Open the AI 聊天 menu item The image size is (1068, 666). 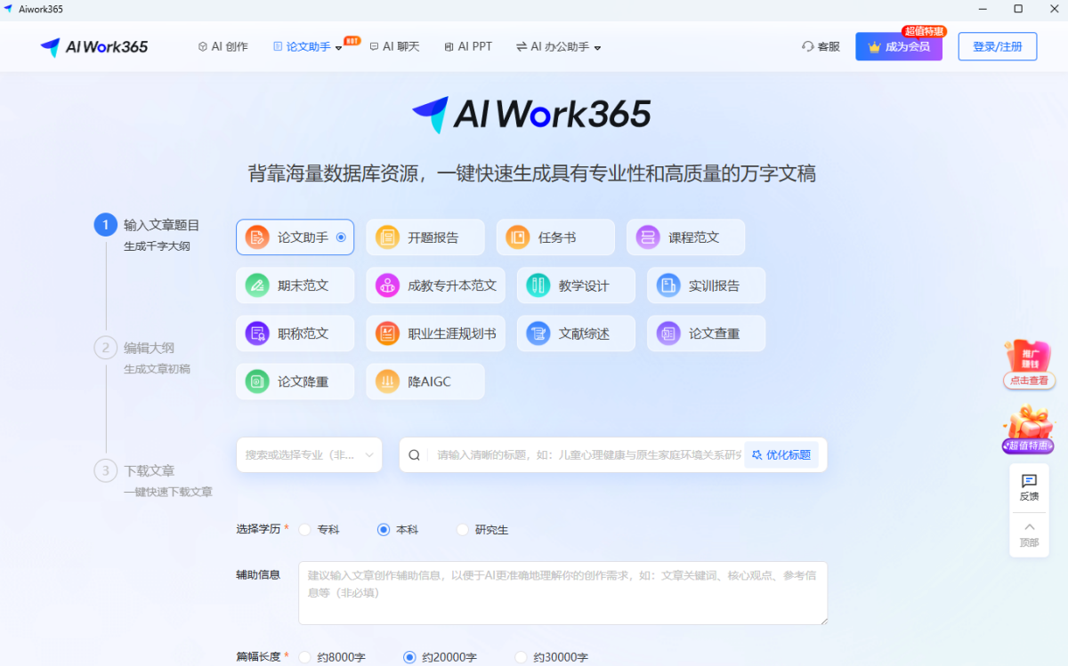click(x=394, y=46)
